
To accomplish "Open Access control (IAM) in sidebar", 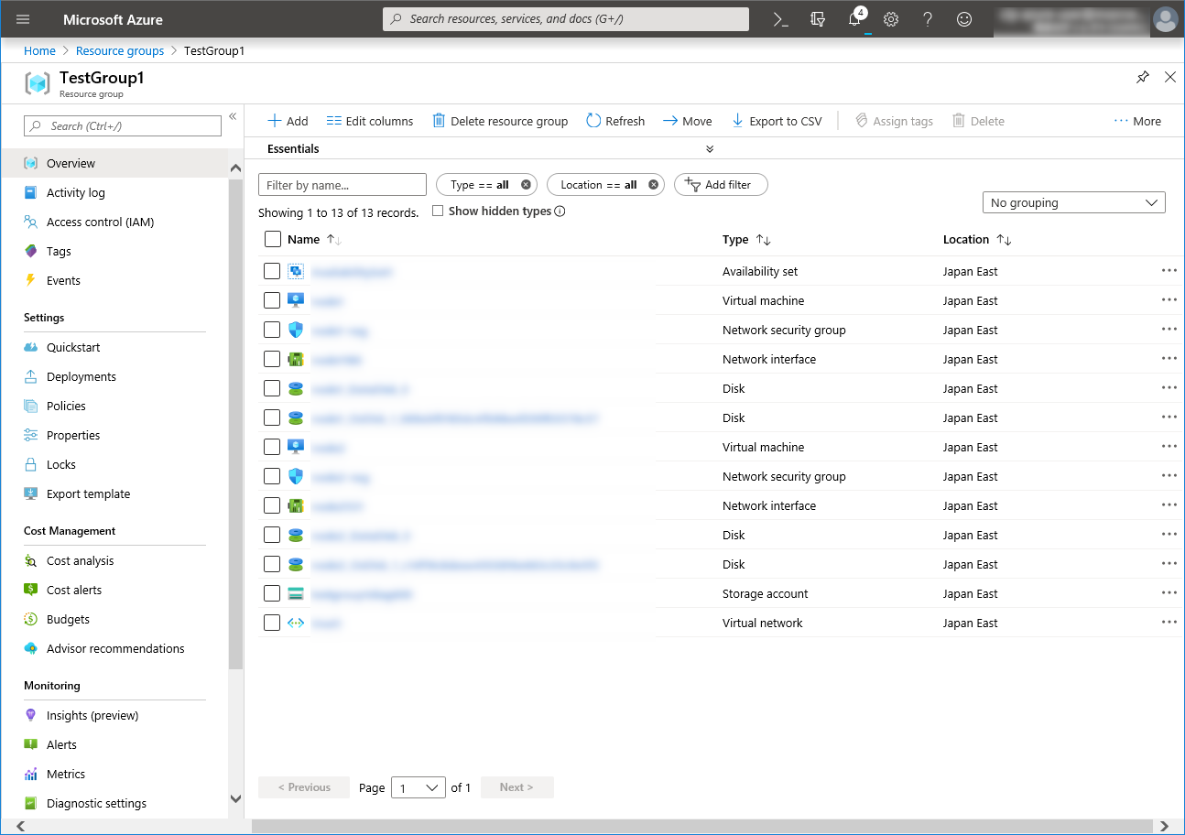I will 100,222.
